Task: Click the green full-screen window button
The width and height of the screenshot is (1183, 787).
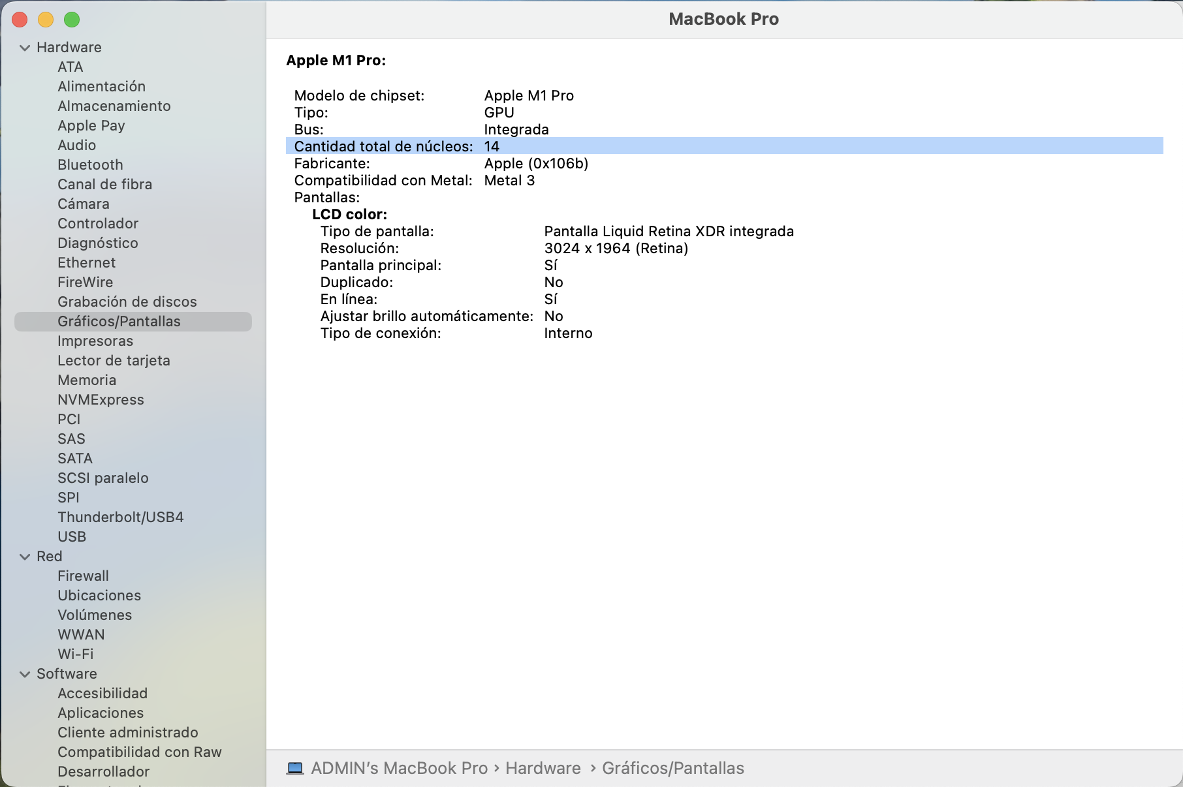Action: pos(72,20)
